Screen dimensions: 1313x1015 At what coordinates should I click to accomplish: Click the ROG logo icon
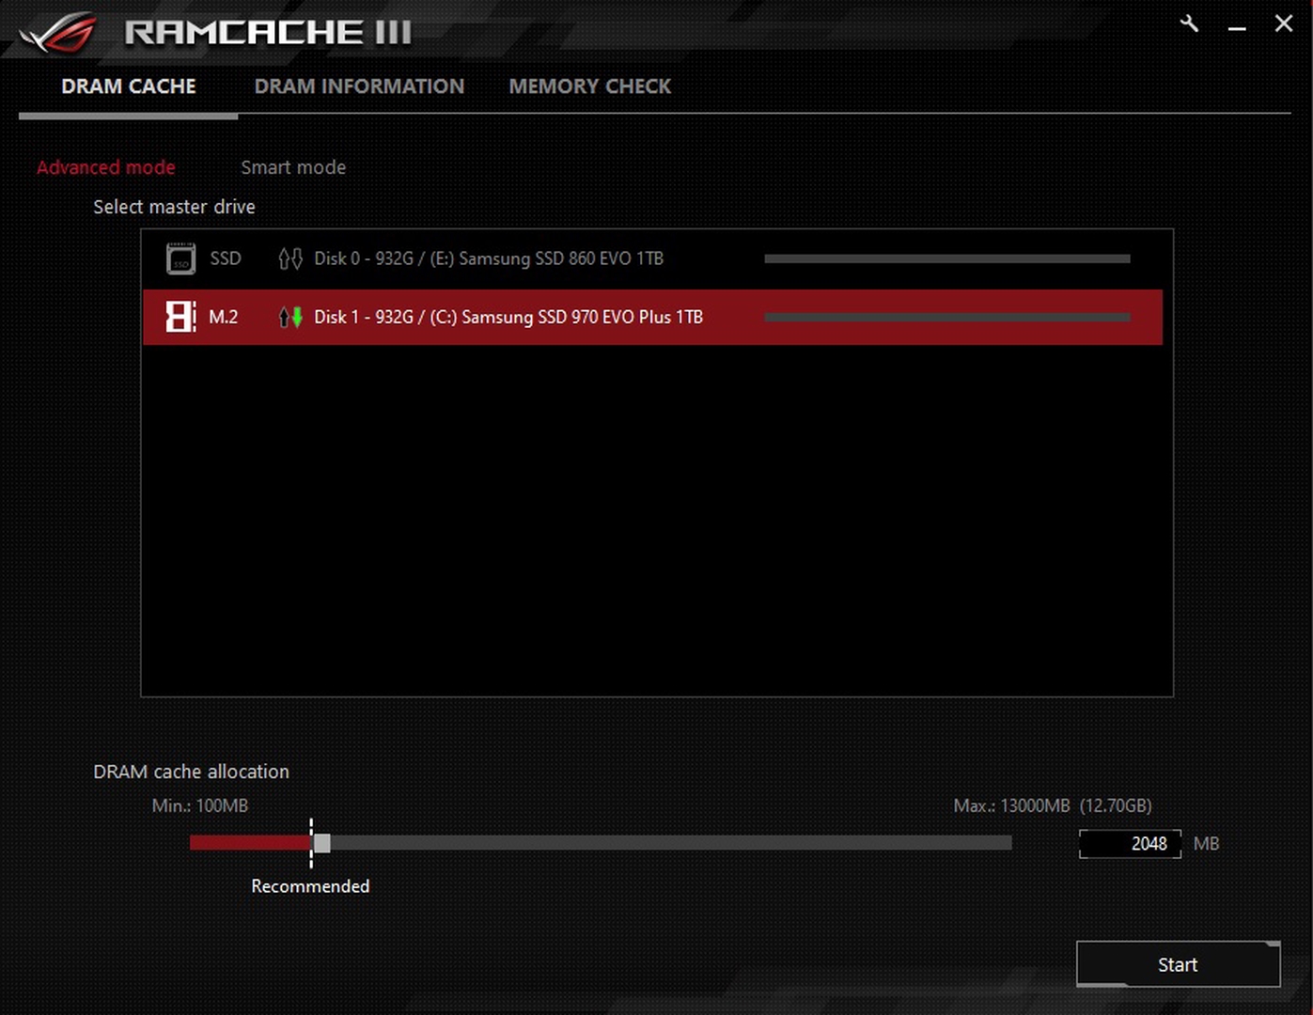59,33
